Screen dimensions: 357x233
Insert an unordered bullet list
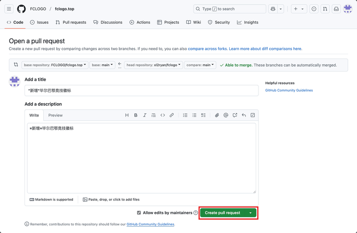(x=194, y=115)
